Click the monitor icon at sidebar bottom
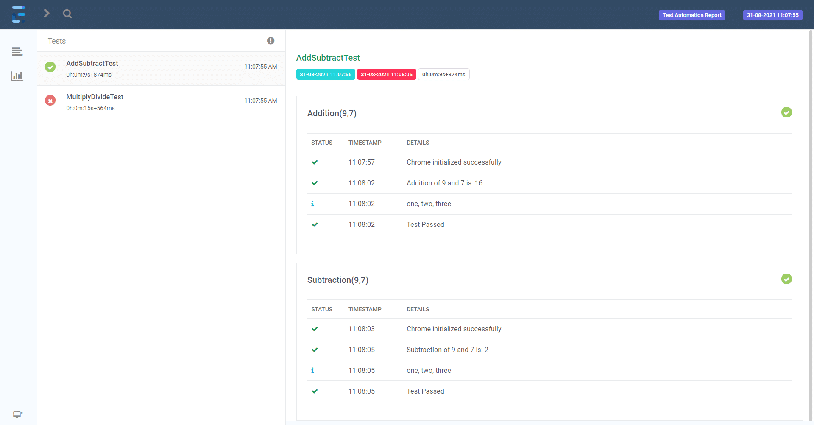The width and height of the screenshot is (814, 425). pyautogui.click(x=17, y=414)
